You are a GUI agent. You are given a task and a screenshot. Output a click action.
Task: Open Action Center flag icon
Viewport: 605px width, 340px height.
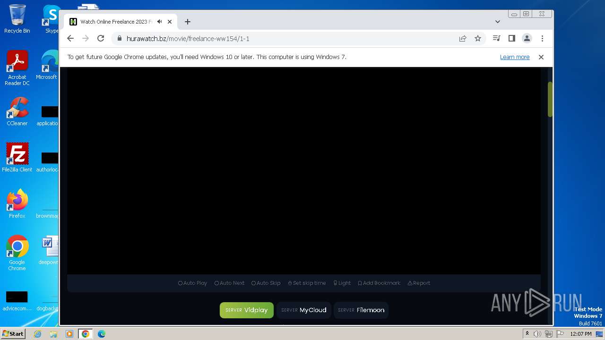coord(560,334)
